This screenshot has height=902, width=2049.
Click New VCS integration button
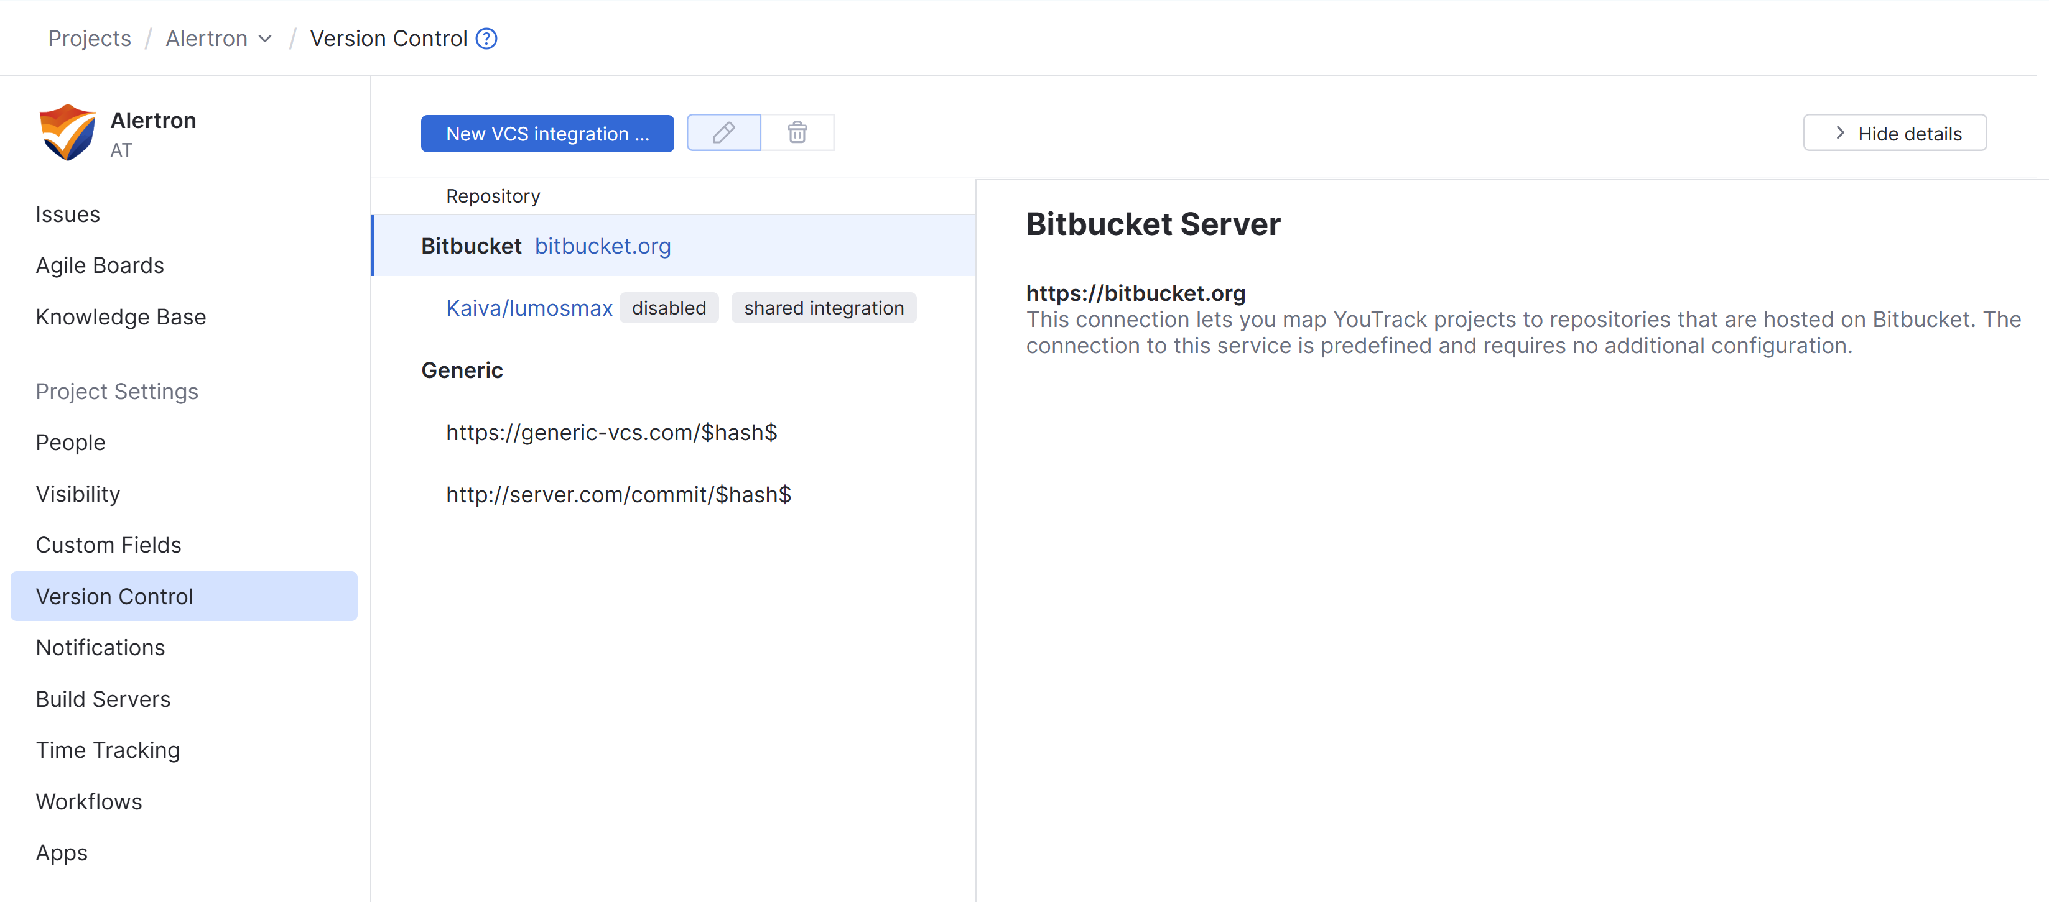[547, 134]
